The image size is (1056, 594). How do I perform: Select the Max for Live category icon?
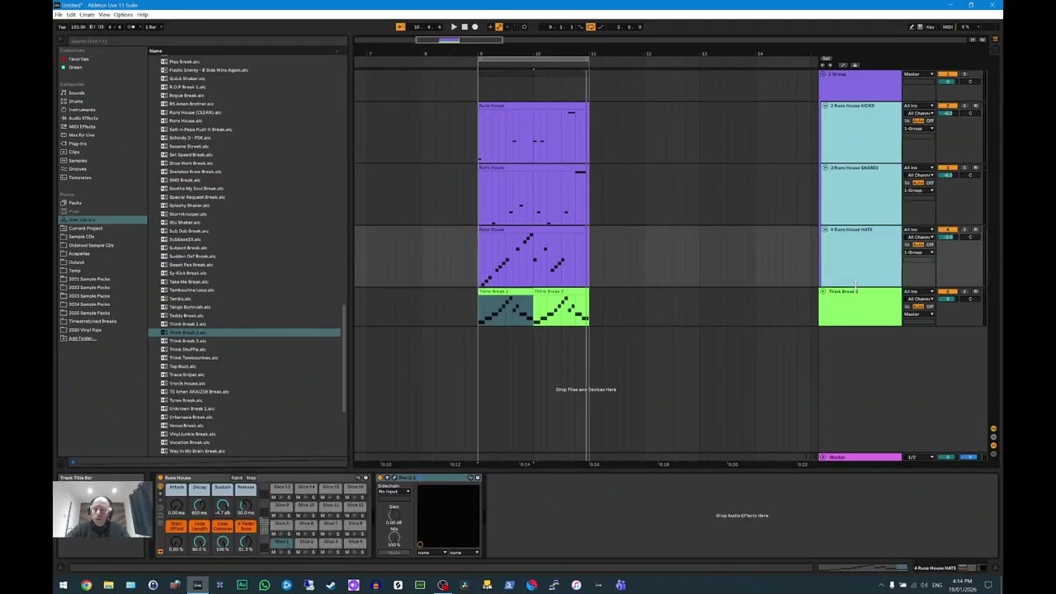tap(64, 134)
